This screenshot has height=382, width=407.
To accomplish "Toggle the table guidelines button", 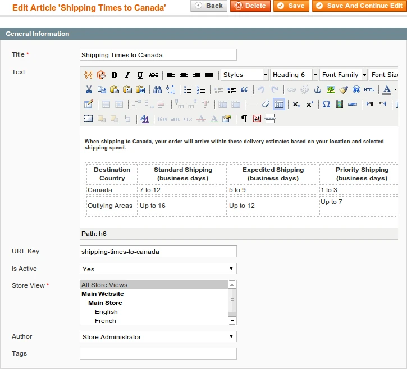I will point(279,104).
